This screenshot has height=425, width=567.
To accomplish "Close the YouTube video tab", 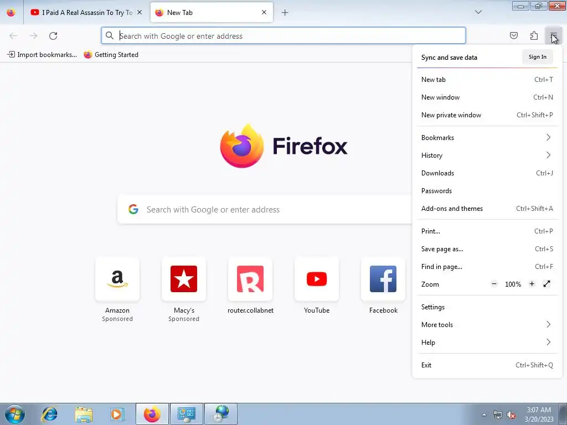I will point(140,12).
